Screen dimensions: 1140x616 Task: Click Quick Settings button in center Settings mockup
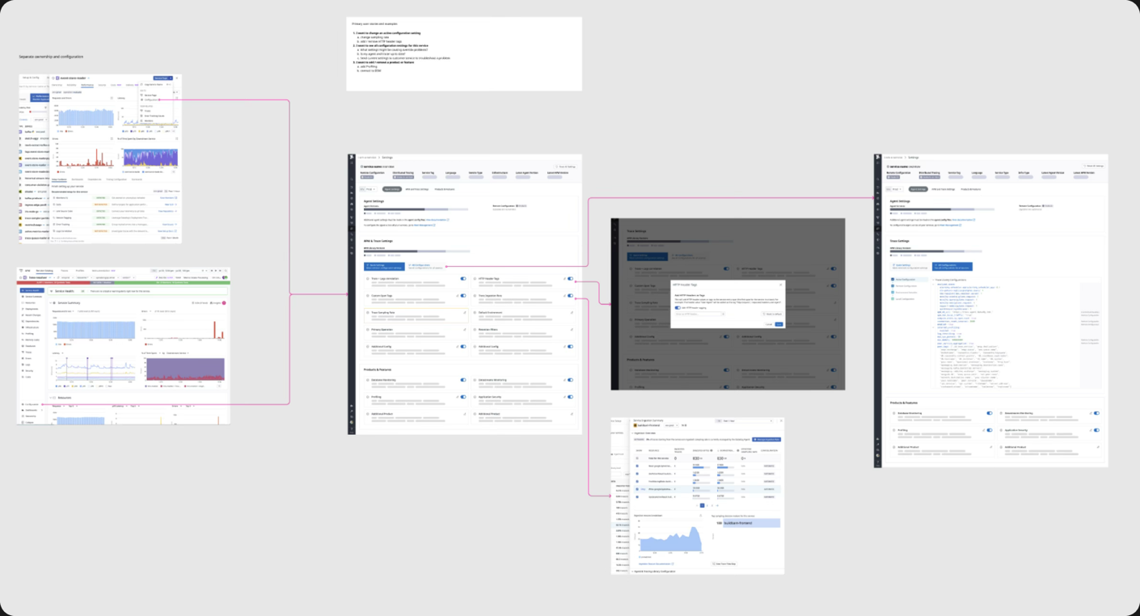pos(384,267)
